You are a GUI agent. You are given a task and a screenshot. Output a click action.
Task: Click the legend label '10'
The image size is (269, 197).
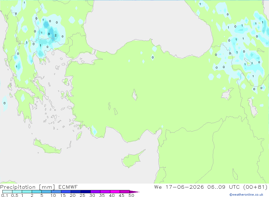point(53,195)
